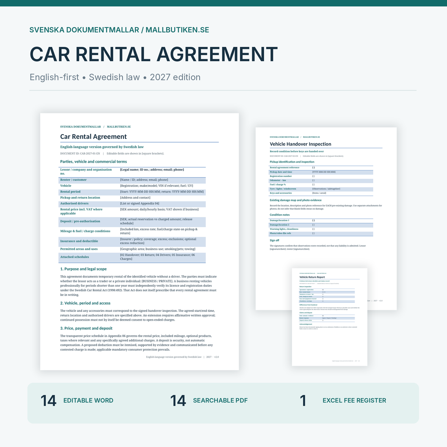Viewport: 447px width, 447px height.
Task: Click the 'Pickup identification and inspection' heading
Action: click(292, 162)
